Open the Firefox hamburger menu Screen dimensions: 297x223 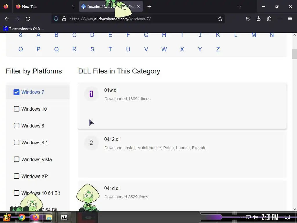pyautogui.click(x=290, y=19)
